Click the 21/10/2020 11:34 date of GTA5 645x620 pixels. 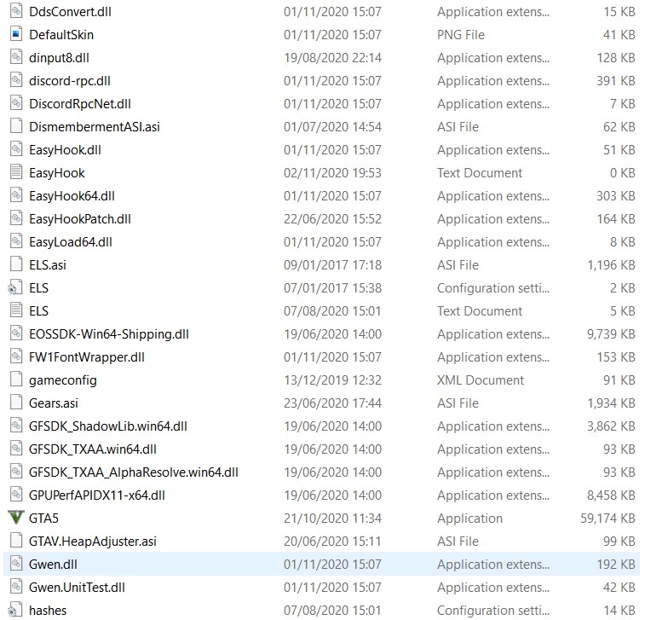click(x=332, y=518)
